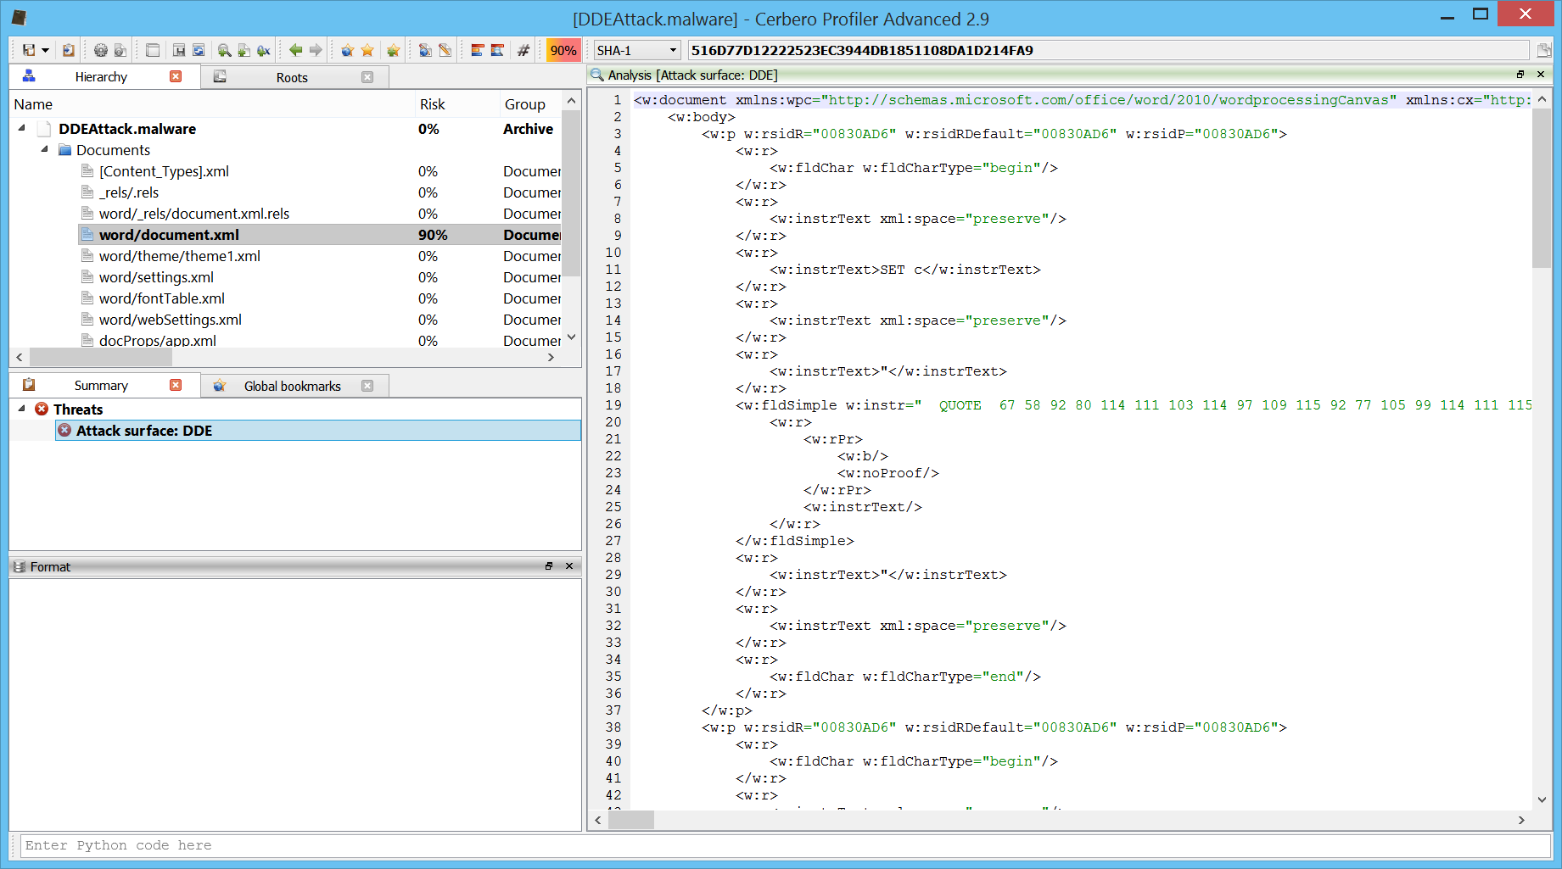The image size is (1562, 869).
Task: Click the document with pencil toolbar icon
Action: tap(445, 51)
